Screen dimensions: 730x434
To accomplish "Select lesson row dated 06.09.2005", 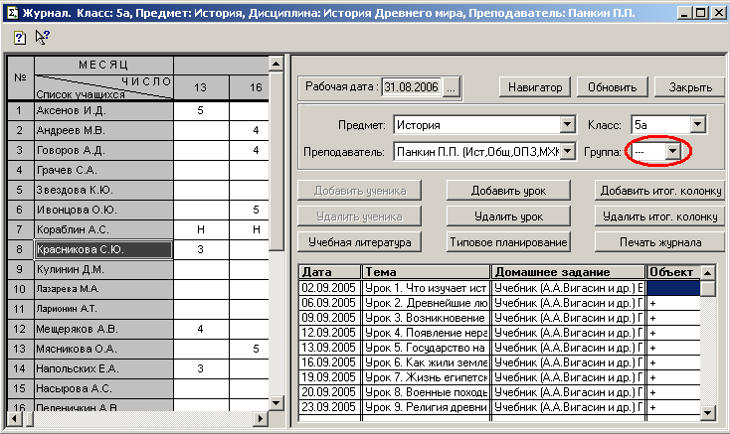I will pos(329,303).
